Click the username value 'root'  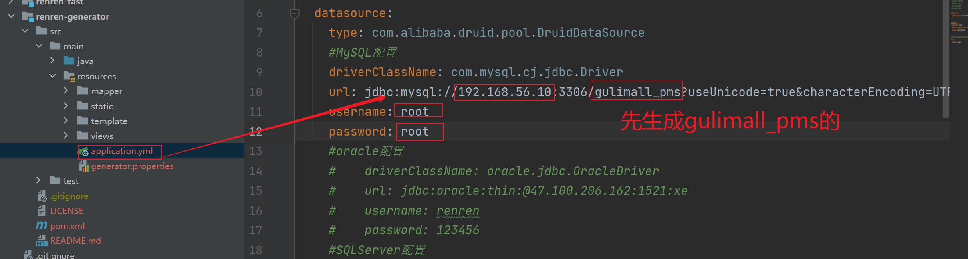(415, 112)
